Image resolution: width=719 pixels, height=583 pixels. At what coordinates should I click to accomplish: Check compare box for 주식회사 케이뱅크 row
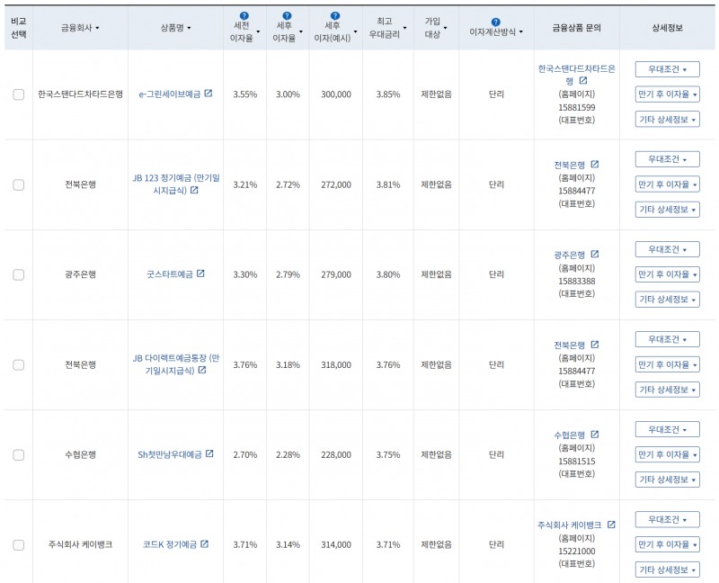pyautogui.click(x=18, y=545)
